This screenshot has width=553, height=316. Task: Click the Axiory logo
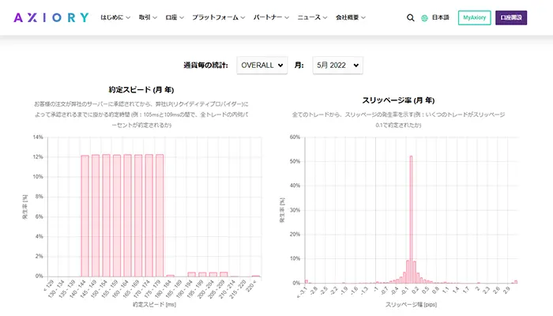point(51,17)
